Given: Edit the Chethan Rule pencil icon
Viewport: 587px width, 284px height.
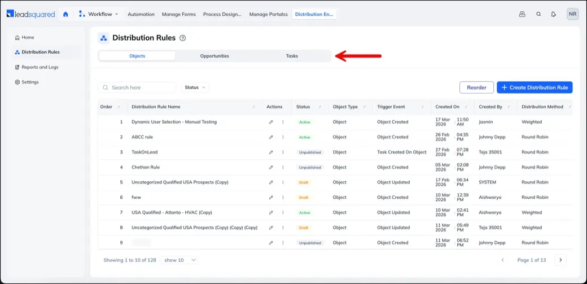Looking at the screenshot, I should click(x=271, y=167).
